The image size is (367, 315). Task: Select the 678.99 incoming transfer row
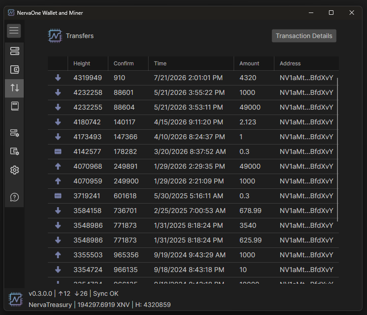click(x=193, y=211)
